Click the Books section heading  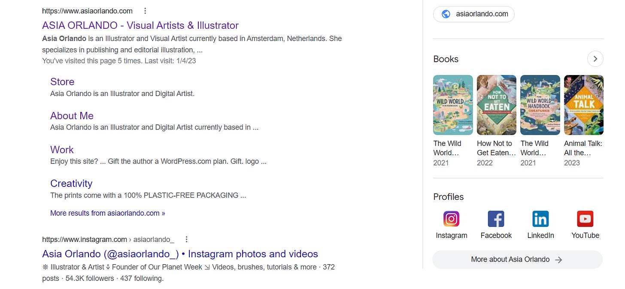(446, 59)
